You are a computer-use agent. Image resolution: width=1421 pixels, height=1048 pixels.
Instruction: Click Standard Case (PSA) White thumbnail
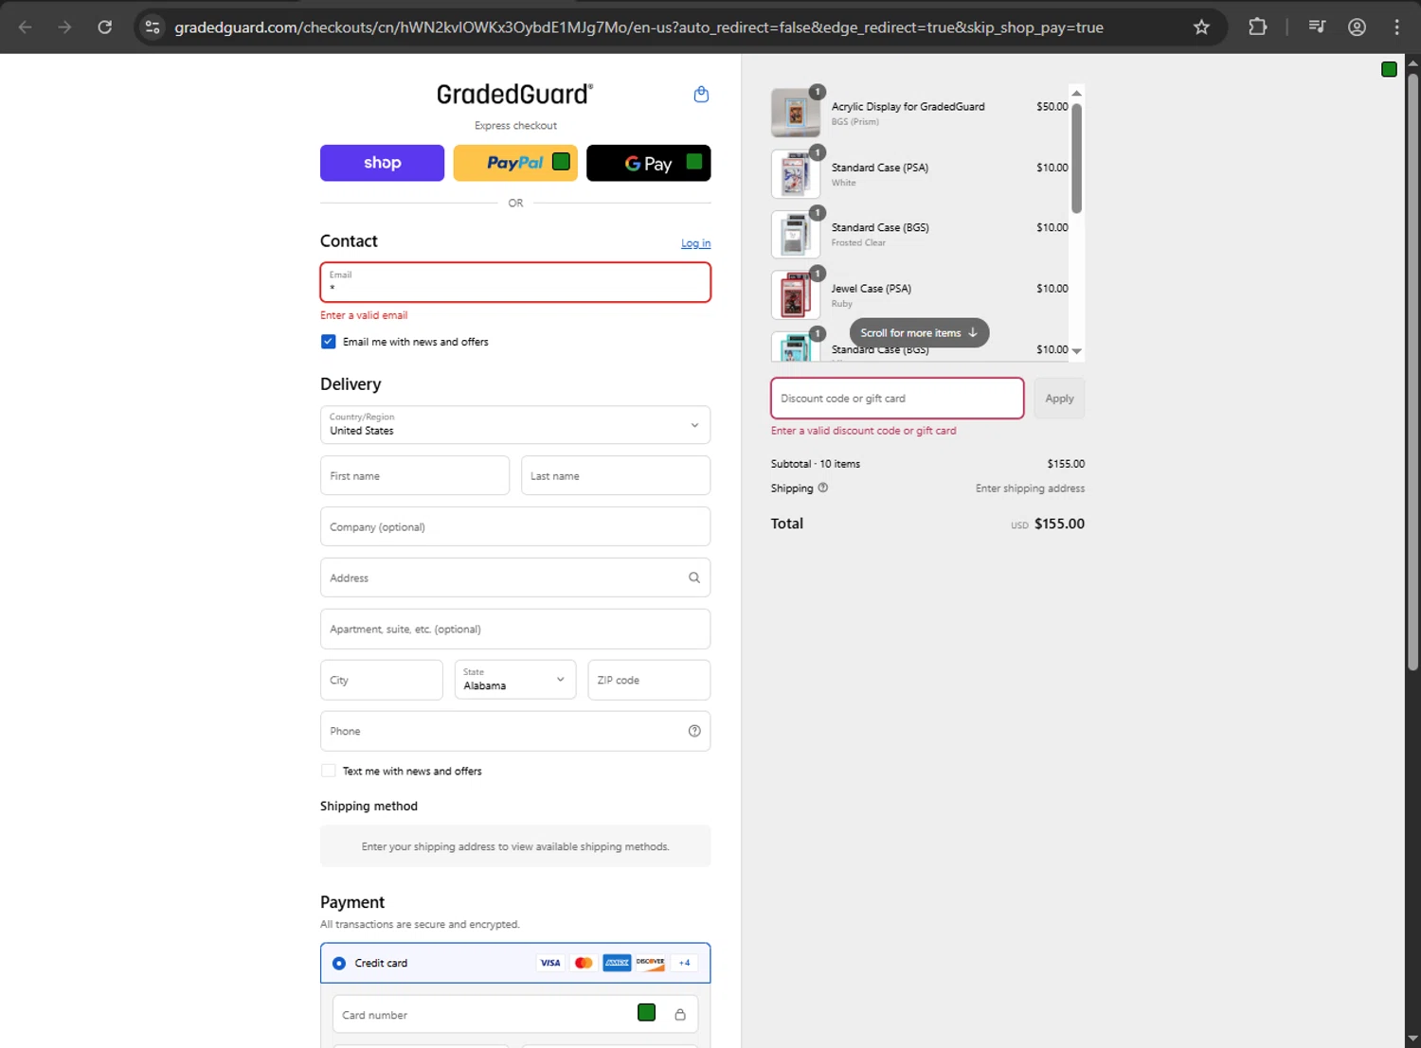(796, 173)
